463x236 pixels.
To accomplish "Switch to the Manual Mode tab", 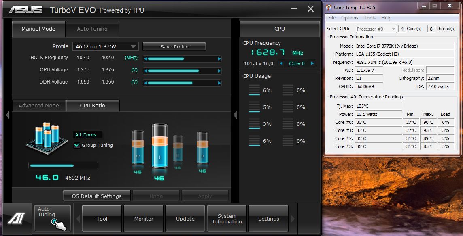I will (x=38, y=29).
